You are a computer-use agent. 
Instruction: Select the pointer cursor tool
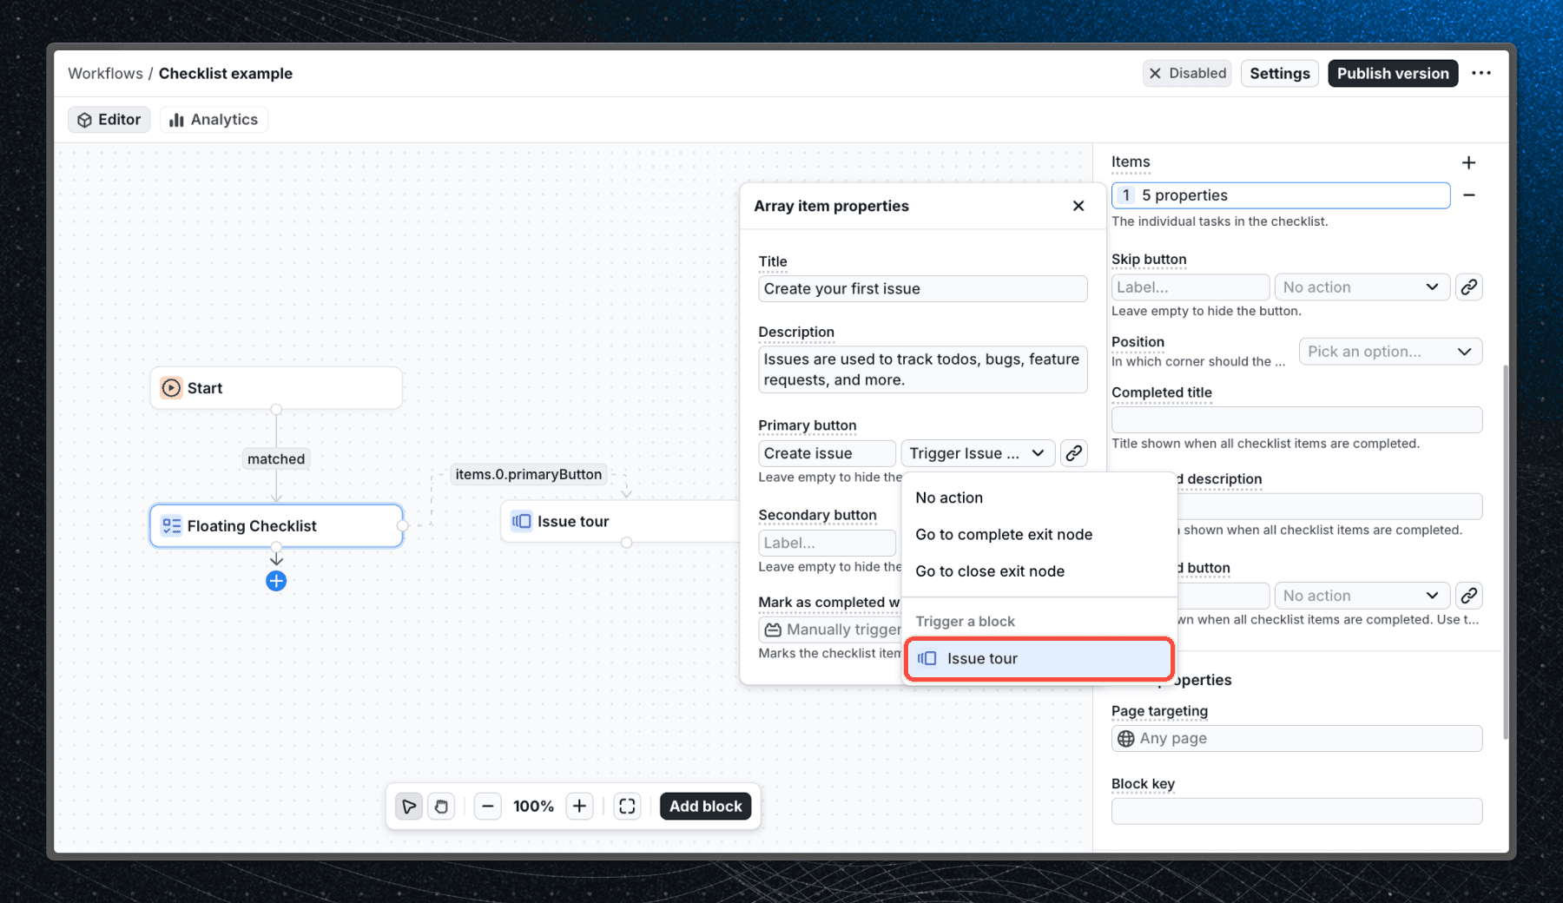tap(408, 807)
